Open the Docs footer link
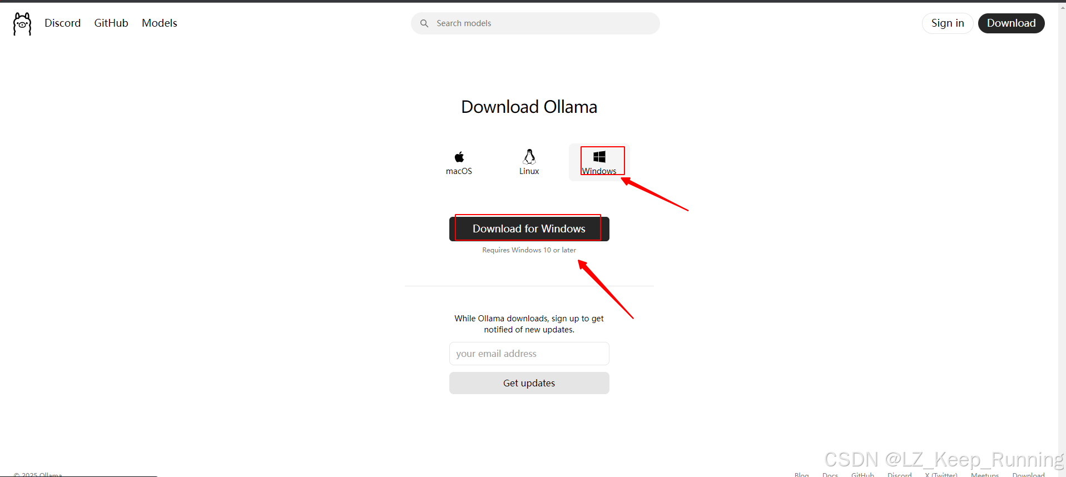 tap(830, 475)
